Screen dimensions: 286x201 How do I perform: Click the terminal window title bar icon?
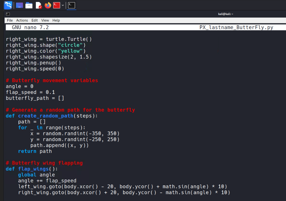[8, 14]
